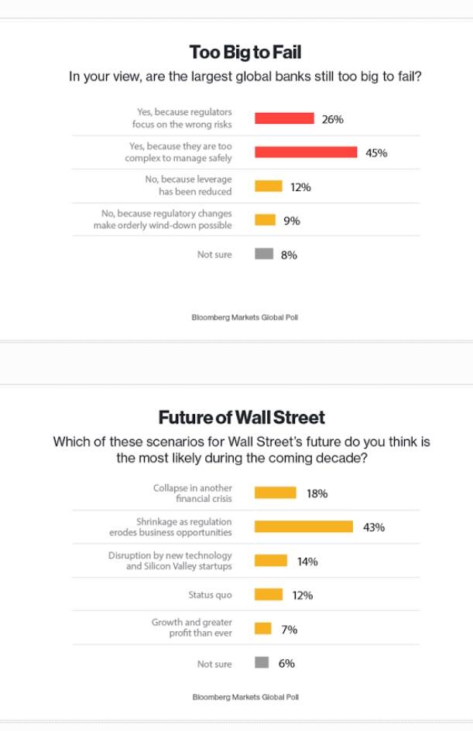This screenshot has width=473, height=731.
Task: Click the 26% red bar
Action: [284, 118]
